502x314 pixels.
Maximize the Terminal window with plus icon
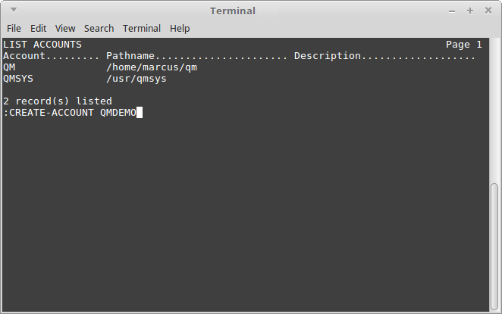point(470,11)
